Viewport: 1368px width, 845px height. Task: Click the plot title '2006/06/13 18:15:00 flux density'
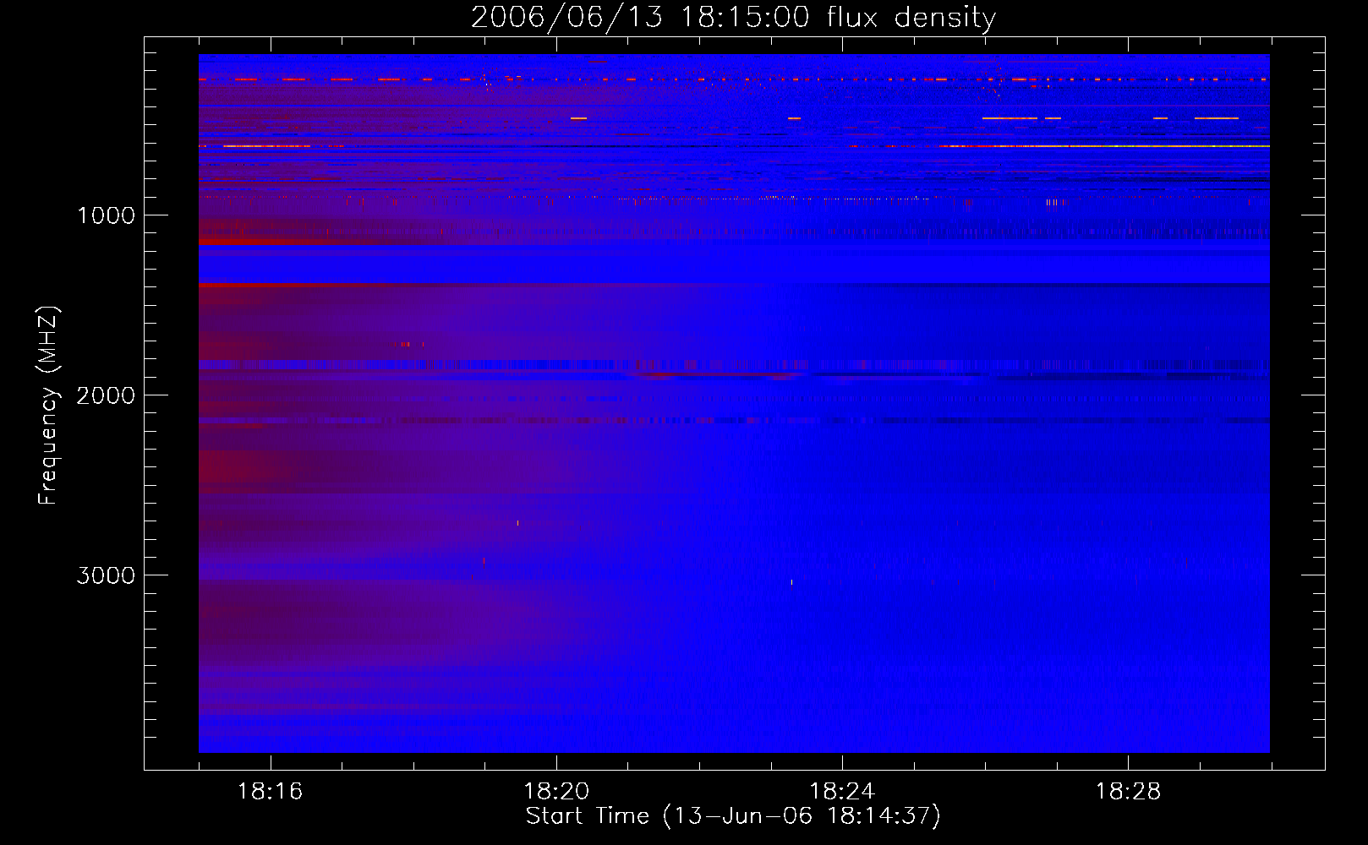click(733, 18)
